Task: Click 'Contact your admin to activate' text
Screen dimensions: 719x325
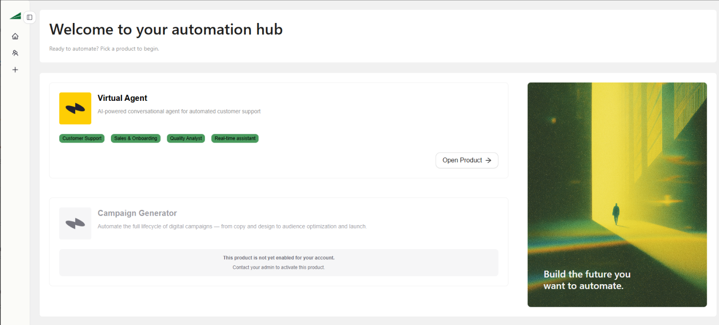Action: (279, 267)
